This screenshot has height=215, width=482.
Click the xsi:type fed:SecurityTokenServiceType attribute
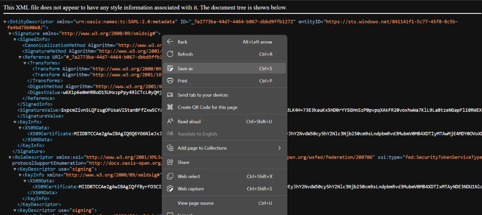tap(430, 157)
